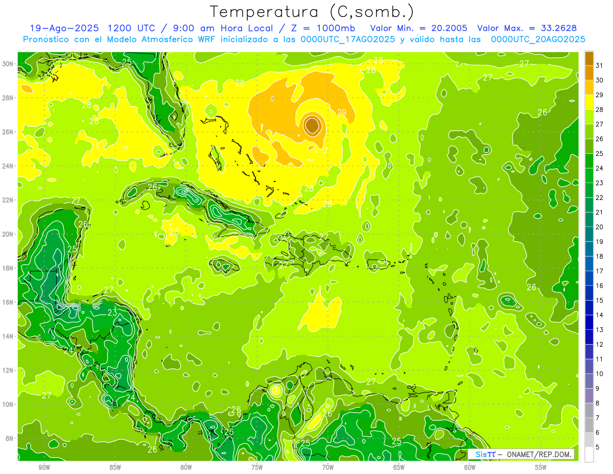This screenshot has width=613, height=474.
Task: Pick the yellow swatch between 28 and 29
Action: click(x=589, y=102)
